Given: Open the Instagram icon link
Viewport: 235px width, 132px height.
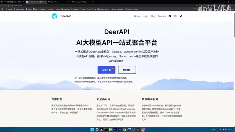Looking at the screenshot, I should pos(175,16).
